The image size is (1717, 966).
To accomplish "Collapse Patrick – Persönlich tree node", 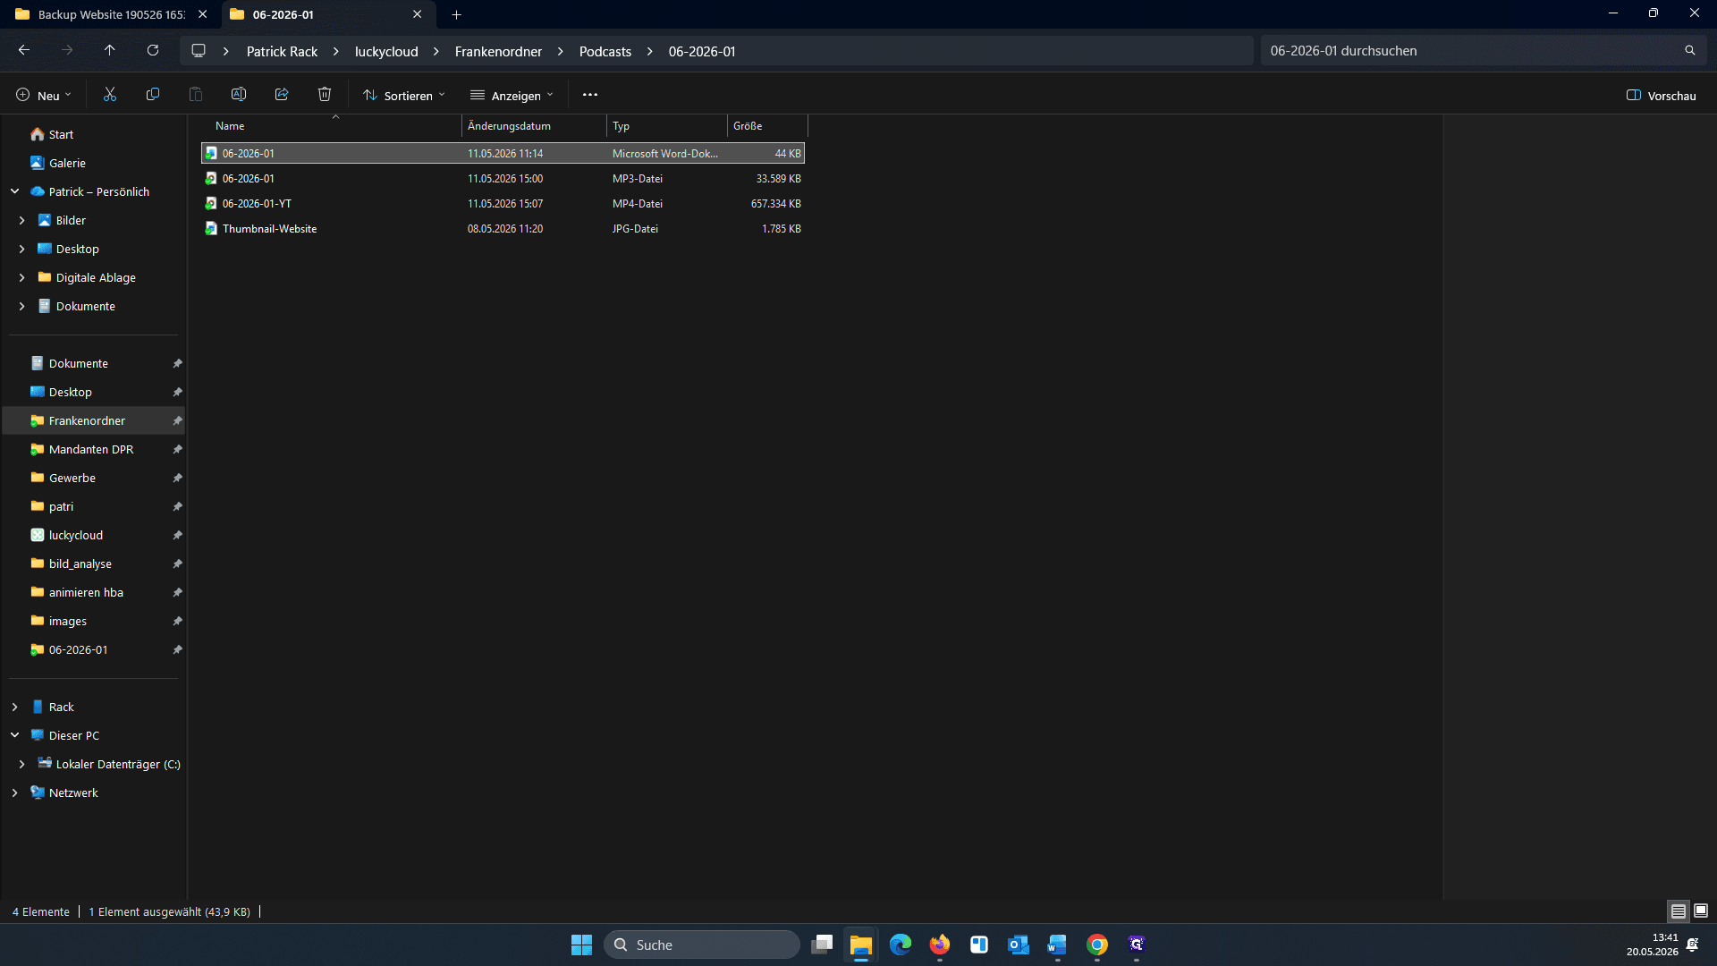I will [14, 191].
